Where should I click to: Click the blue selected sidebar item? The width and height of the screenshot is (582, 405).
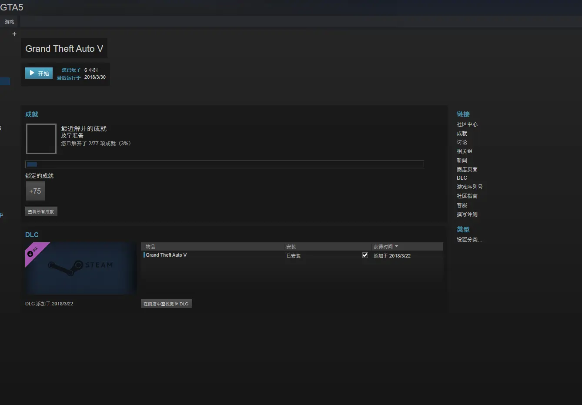pos(5,81)
